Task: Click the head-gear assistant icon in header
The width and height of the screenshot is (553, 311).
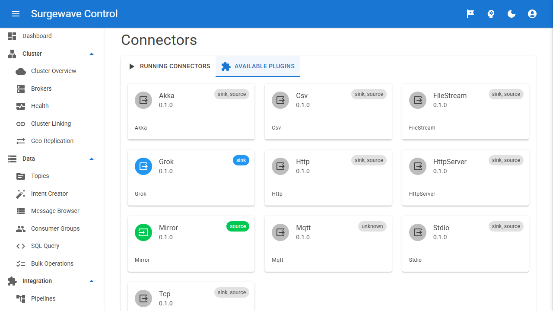Action: (491, 14)
